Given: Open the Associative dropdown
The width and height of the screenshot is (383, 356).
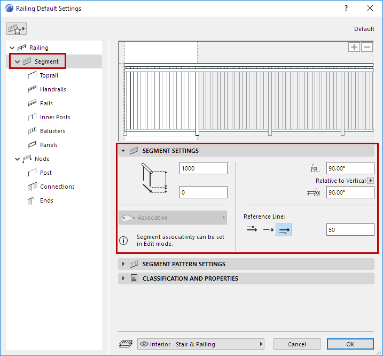Looking at the screenshot, I should pyautogui.click(x=173, y=218).
